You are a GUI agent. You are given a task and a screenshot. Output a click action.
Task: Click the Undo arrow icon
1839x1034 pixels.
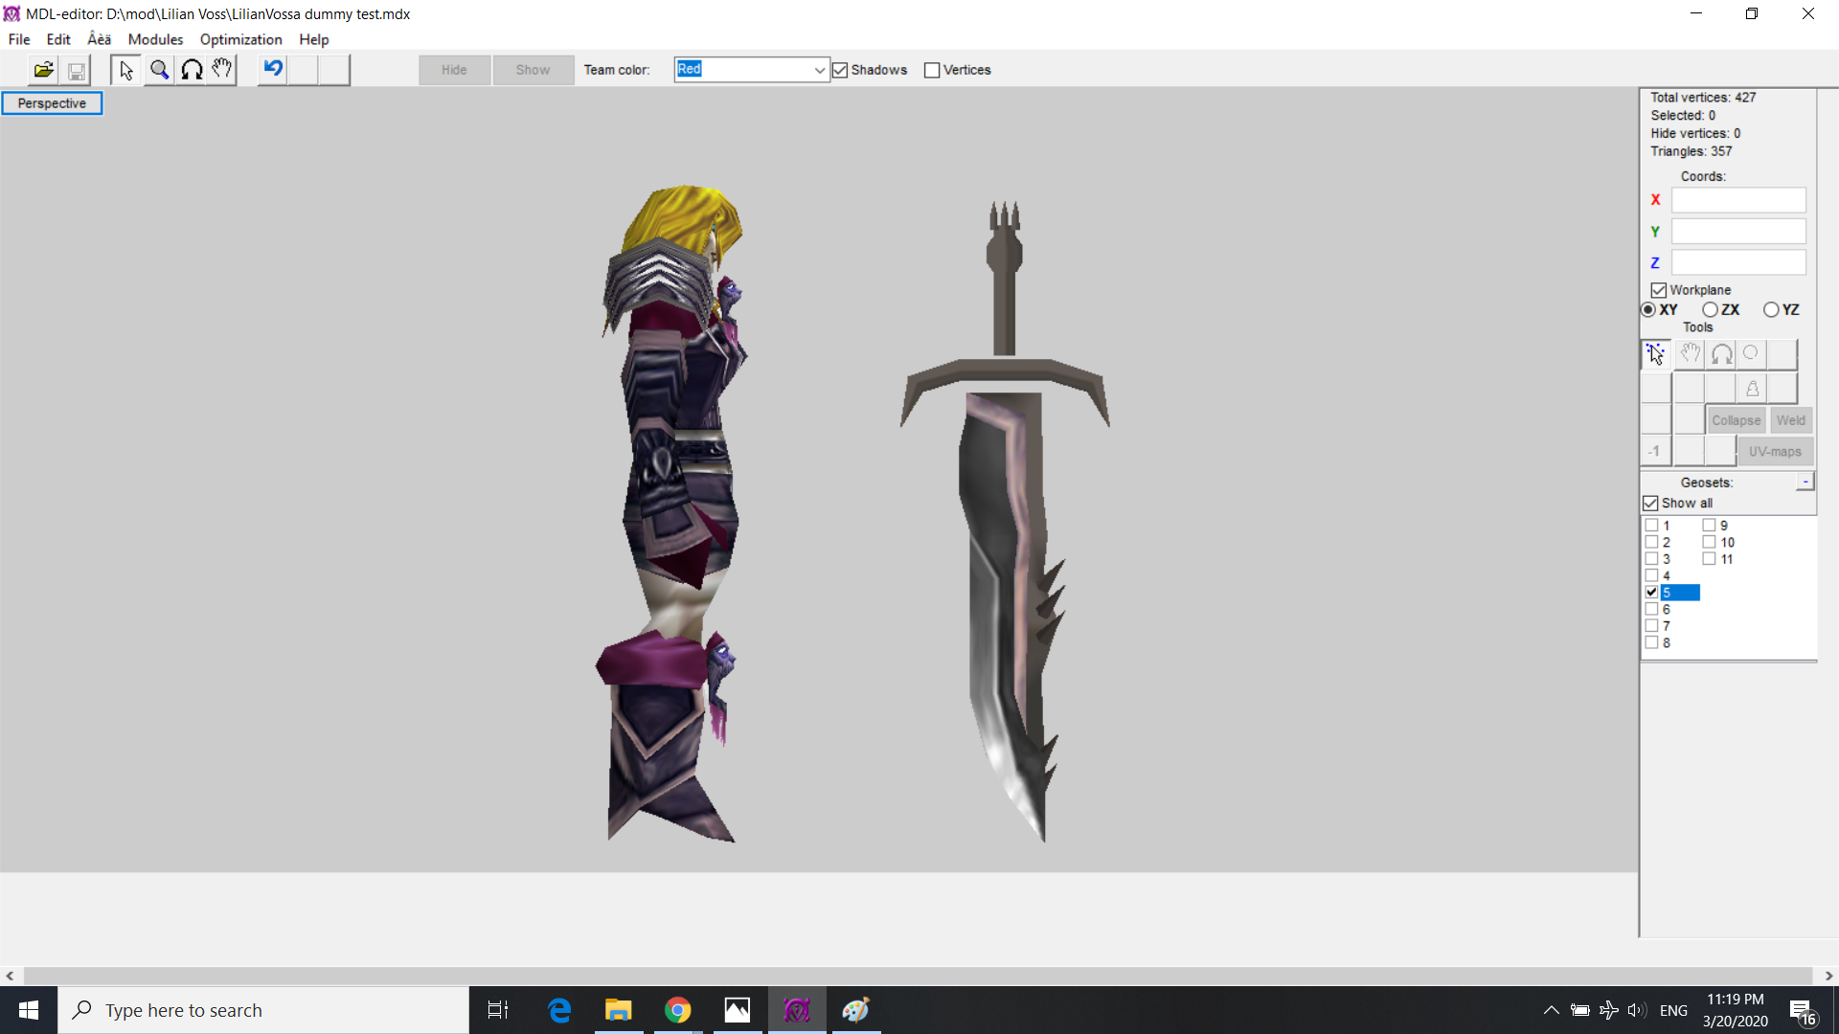(x=273, y=70)
